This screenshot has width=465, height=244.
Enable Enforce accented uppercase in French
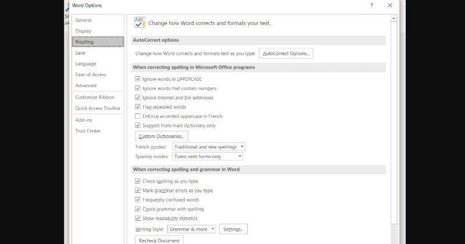(x=138, y=116)
